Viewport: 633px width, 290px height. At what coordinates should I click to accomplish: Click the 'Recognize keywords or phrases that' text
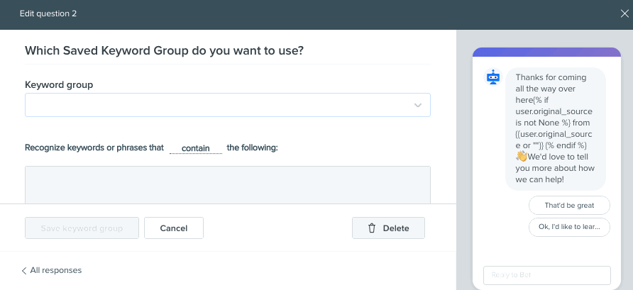point(94,147)
